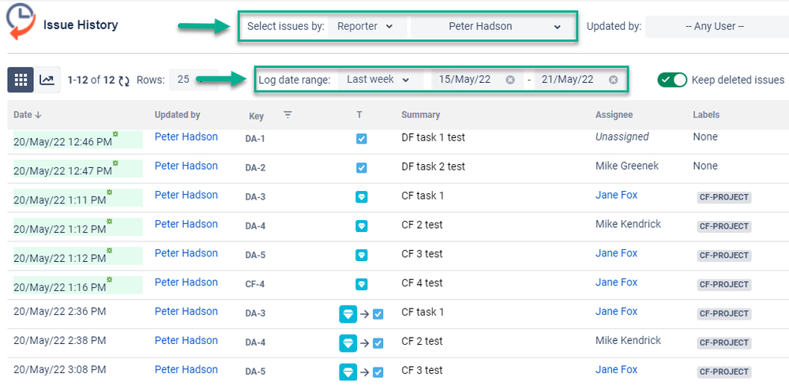Click summary text CF 4 test
789x385 pixels.
[423, 282]
